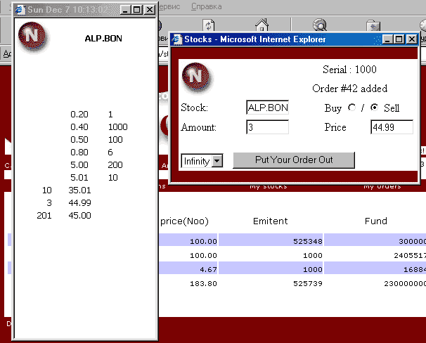Viewport: 426px width, 343px height.
Task: Minimize the Sun Dec 7 quotes window
Action: [x=125, y=10]
